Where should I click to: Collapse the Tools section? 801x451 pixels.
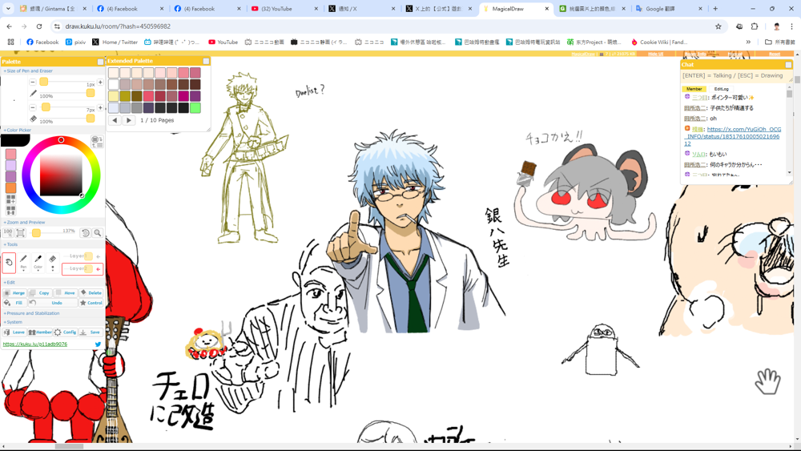(x=10, y=244)
